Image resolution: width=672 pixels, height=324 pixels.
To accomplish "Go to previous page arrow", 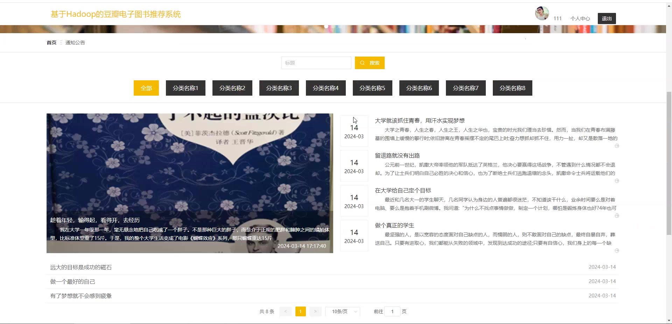I will pyautogui.click(x=286, y=311).
